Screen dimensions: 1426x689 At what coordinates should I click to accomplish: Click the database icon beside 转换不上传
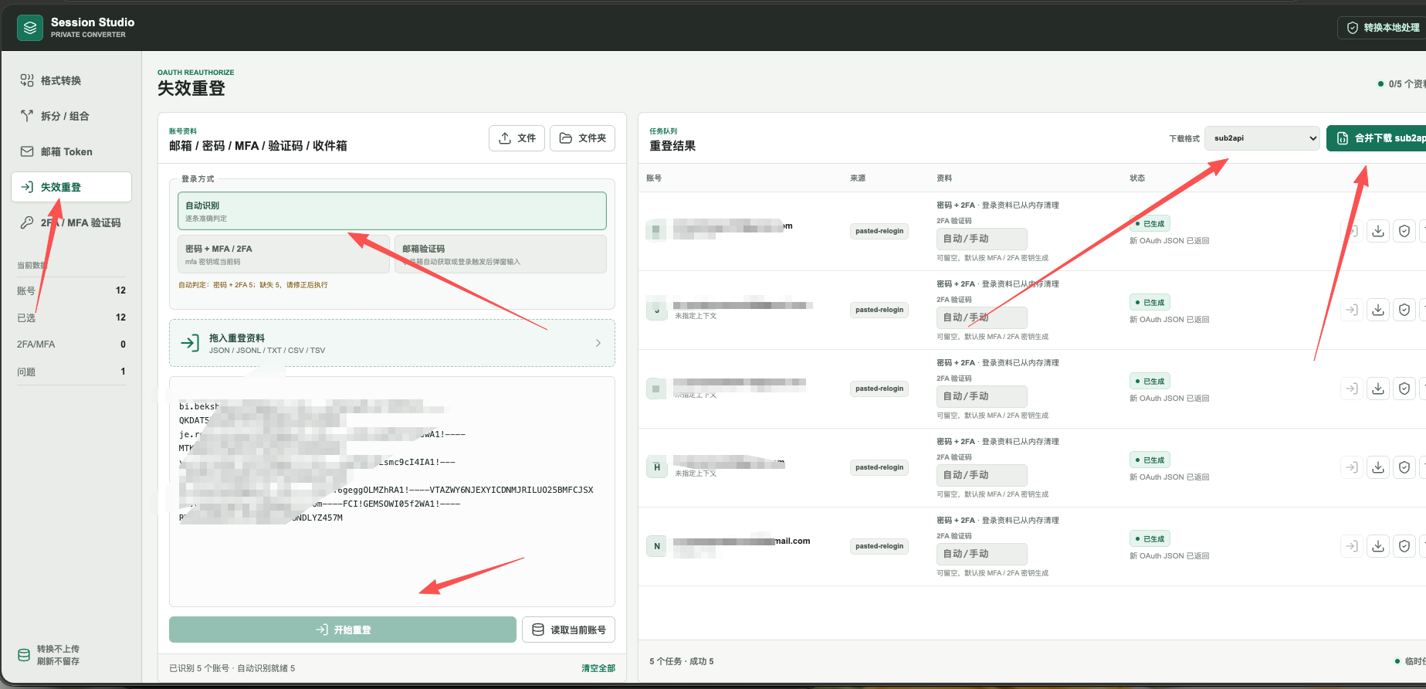[24, 655]
